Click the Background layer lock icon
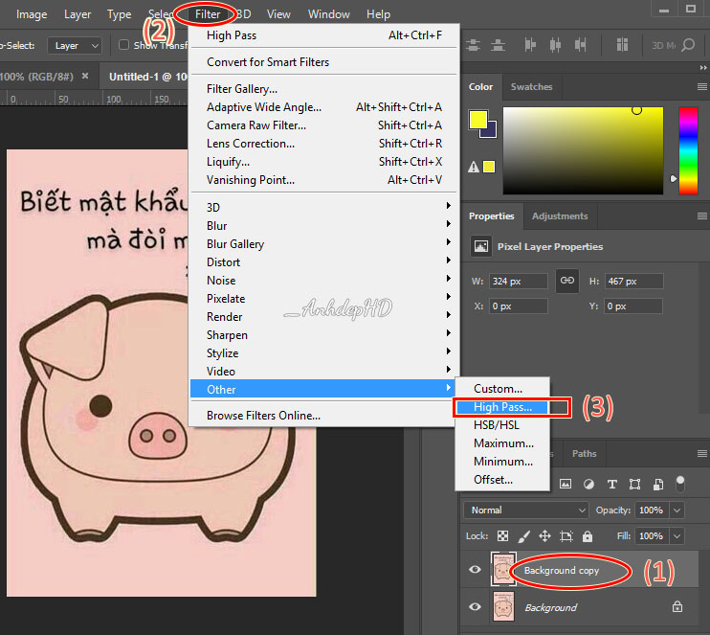This screenshot has width=710, height=635. pos(677,606)
